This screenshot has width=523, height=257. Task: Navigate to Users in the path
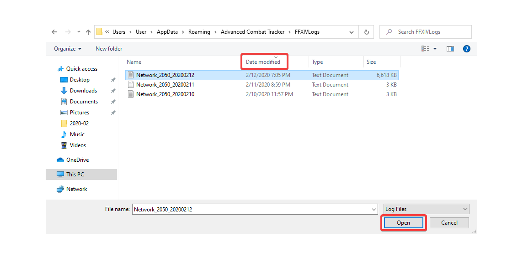(x=119, y=32)
